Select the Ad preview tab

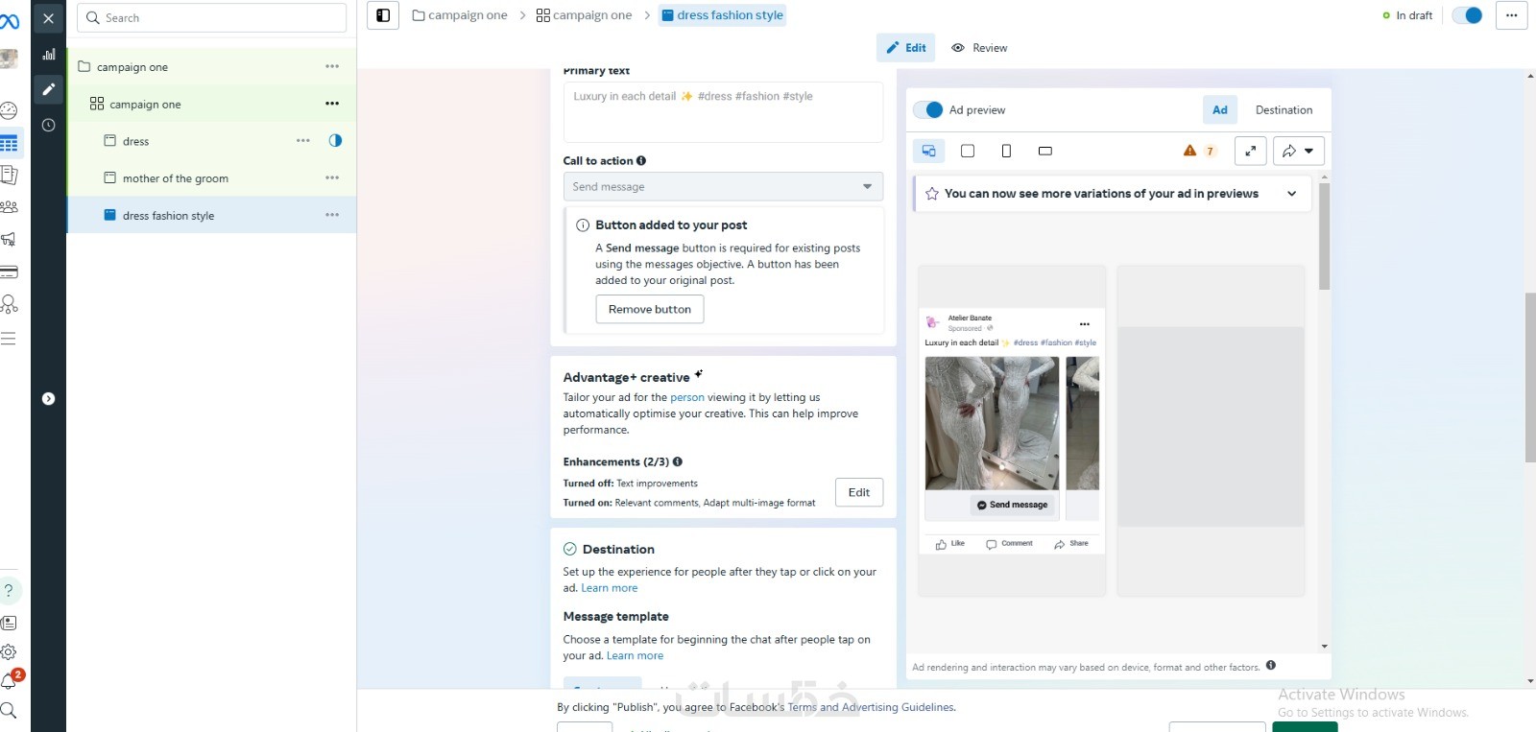pos(1220,110)
